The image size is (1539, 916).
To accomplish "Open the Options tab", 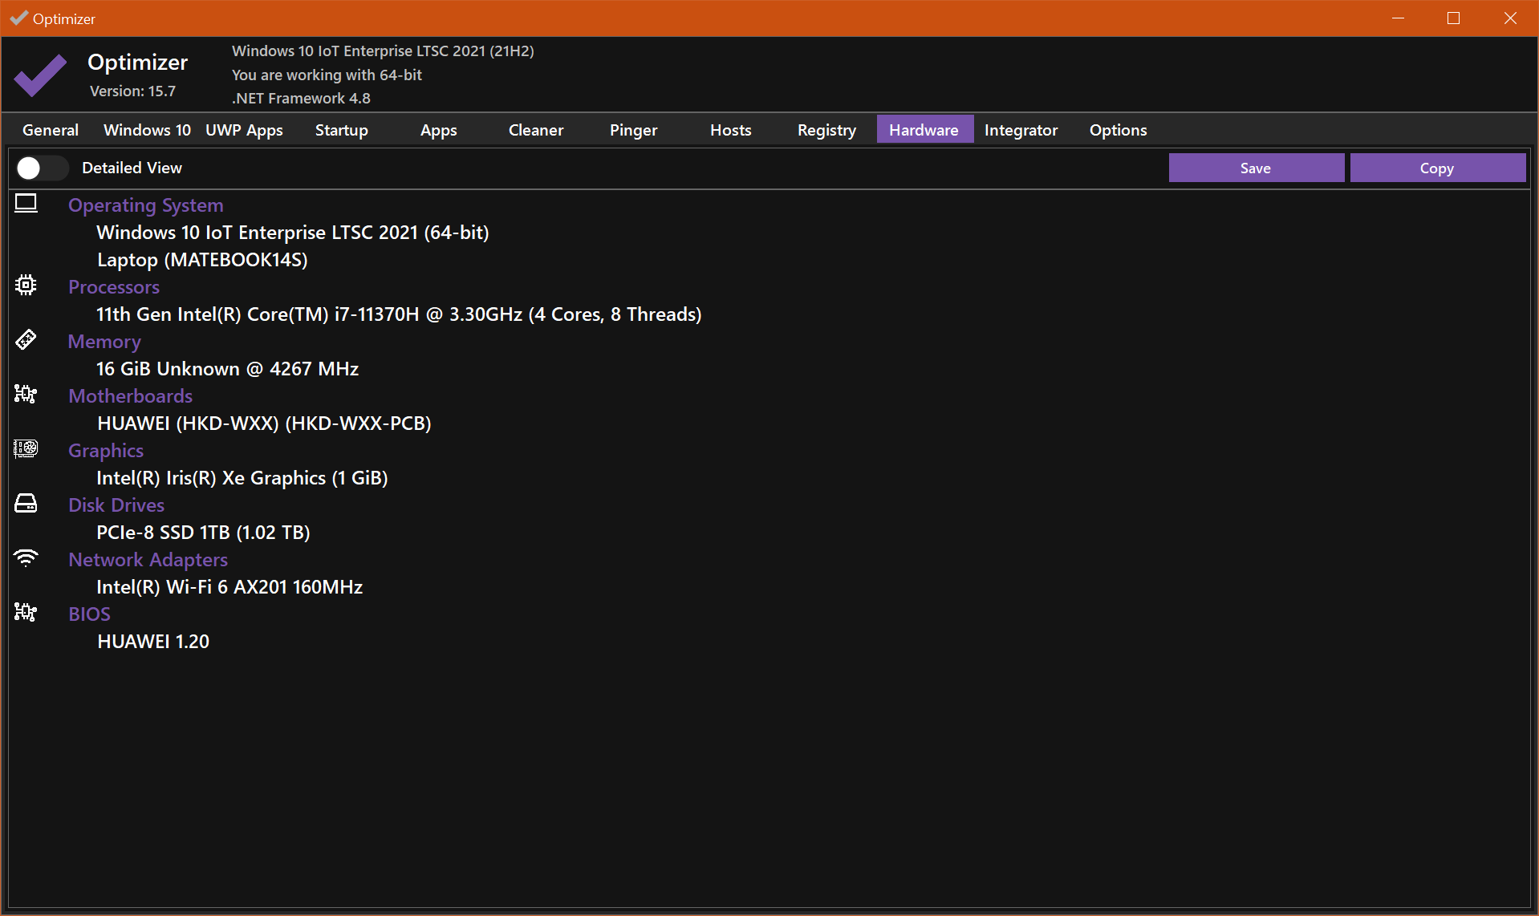I will [x=1118, y=130].
